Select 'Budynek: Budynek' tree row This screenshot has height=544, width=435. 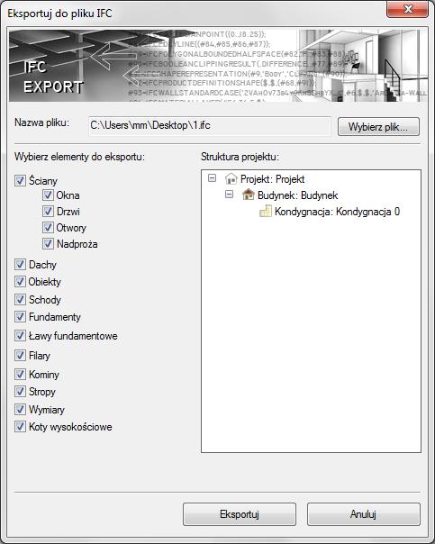click(297, 195)
